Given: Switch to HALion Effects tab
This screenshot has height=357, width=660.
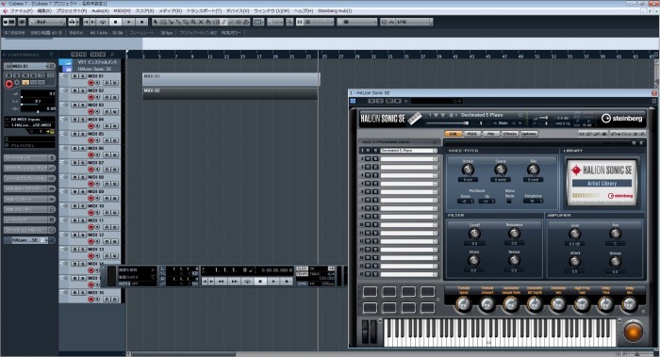Looking at the screenshot, I should (510, 134).
